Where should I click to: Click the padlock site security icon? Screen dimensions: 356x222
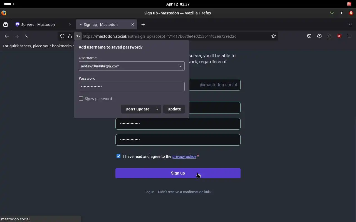(70, 36)
